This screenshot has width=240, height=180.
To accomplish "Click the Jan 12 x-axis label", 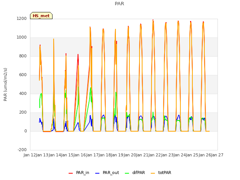I will click(30, 155).
